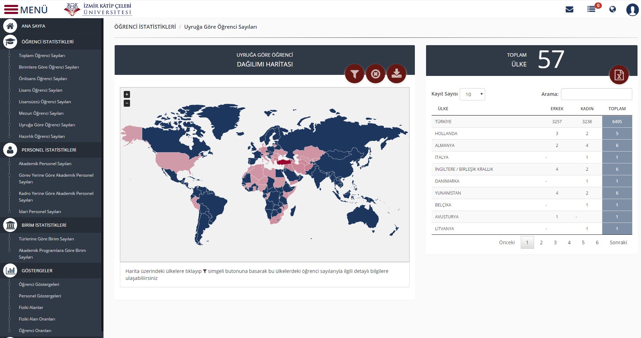Sort the table by ERKEK column header

[x=557, y=109]
